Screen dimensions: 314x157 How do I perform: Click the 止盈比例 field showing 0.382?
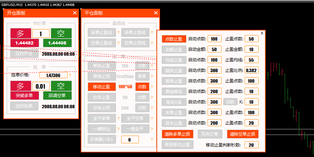tap(252, 70)
